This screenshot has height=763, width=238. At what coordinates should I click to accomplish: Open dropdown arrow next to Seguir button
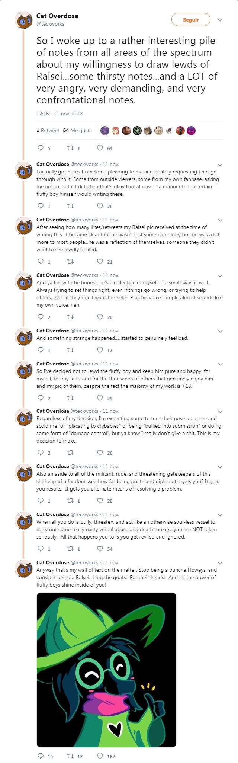220,20
